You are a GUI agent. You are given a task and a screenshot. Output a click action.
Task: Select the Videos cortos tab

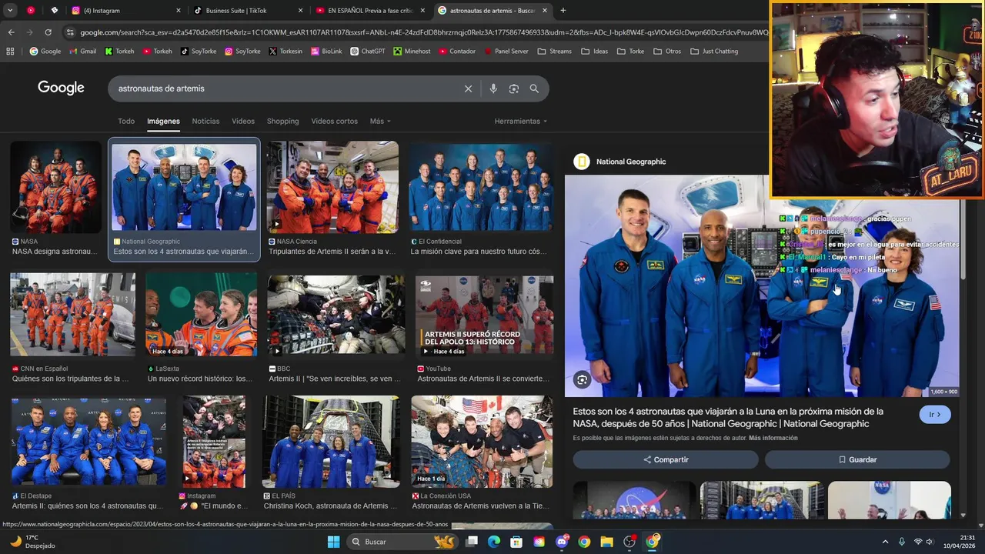coord(334,121)
